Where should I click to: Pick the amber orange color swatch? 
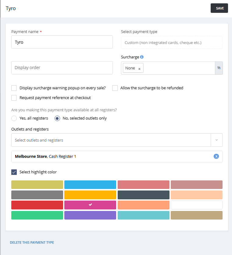point(90,195)
